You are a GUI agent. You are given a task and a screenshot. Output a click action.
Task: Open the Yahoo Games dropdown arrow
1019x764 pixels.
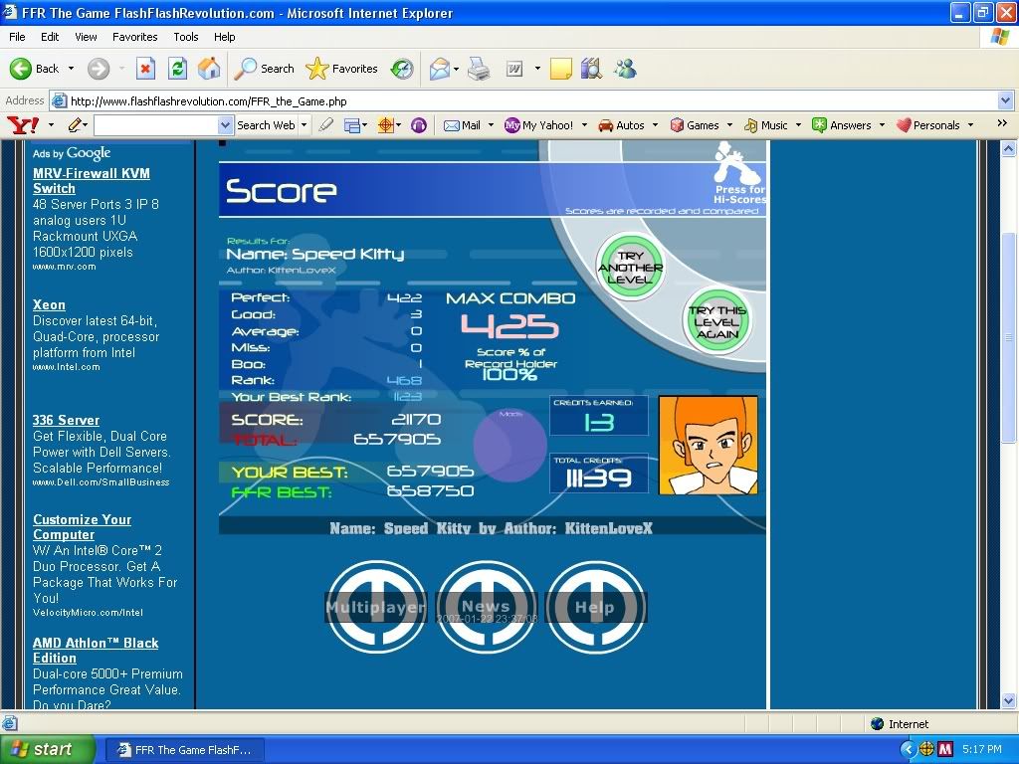(x=730, y=125)
